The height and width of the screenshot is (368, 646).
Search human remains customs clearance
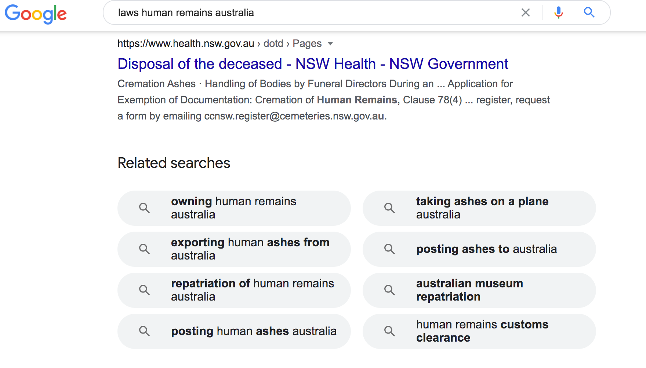click(x=479, y=331)
